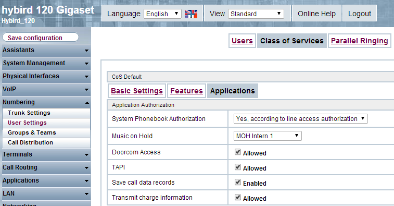Switch to Parallel Ringing tab
This screenshot has width=394, height=206.
coord(360,41)
